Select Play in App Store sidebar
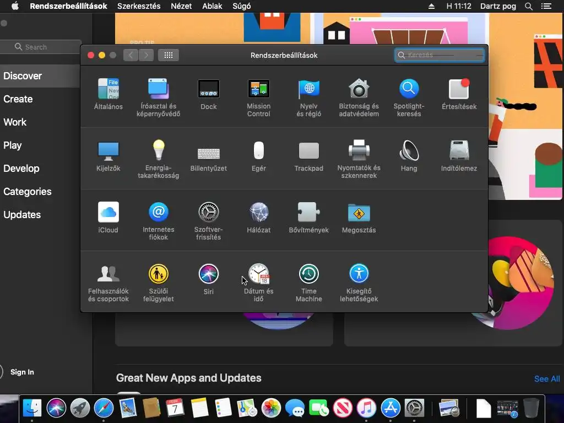564x423 pixels. click(13, 145)
